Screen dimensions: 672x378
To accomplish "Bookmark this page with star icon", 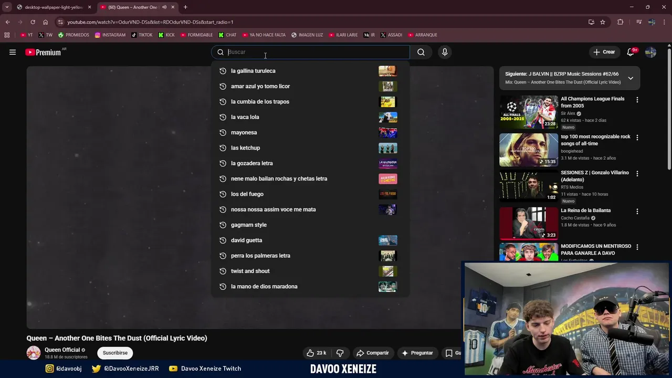I will [x=603, y=22].
